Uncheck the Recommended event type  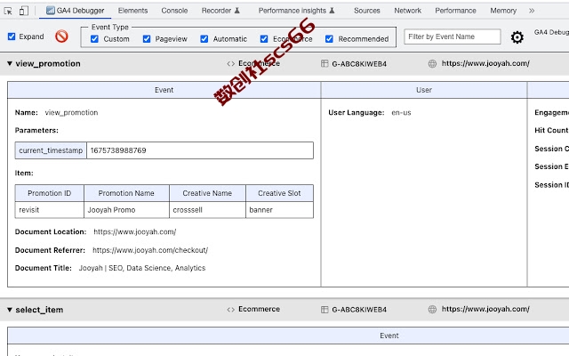pyautogui.click(x=329, y=39)
